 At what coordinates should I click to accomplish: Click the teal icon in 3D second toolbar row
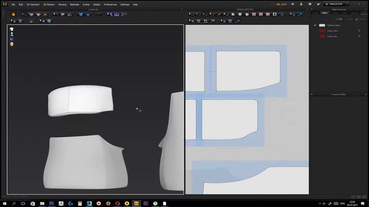point(21,21)
